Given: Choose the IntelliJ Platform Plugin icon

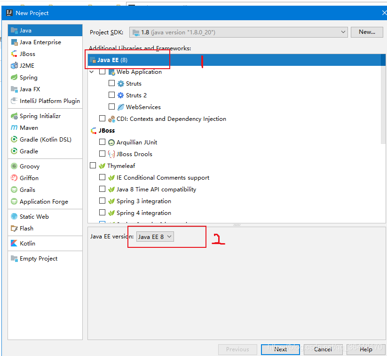Looking at the screenshot, I should pos(14,101).
